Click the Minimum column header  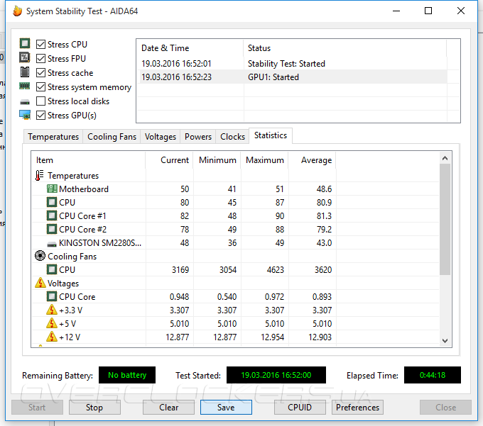(x=217, y=160)
